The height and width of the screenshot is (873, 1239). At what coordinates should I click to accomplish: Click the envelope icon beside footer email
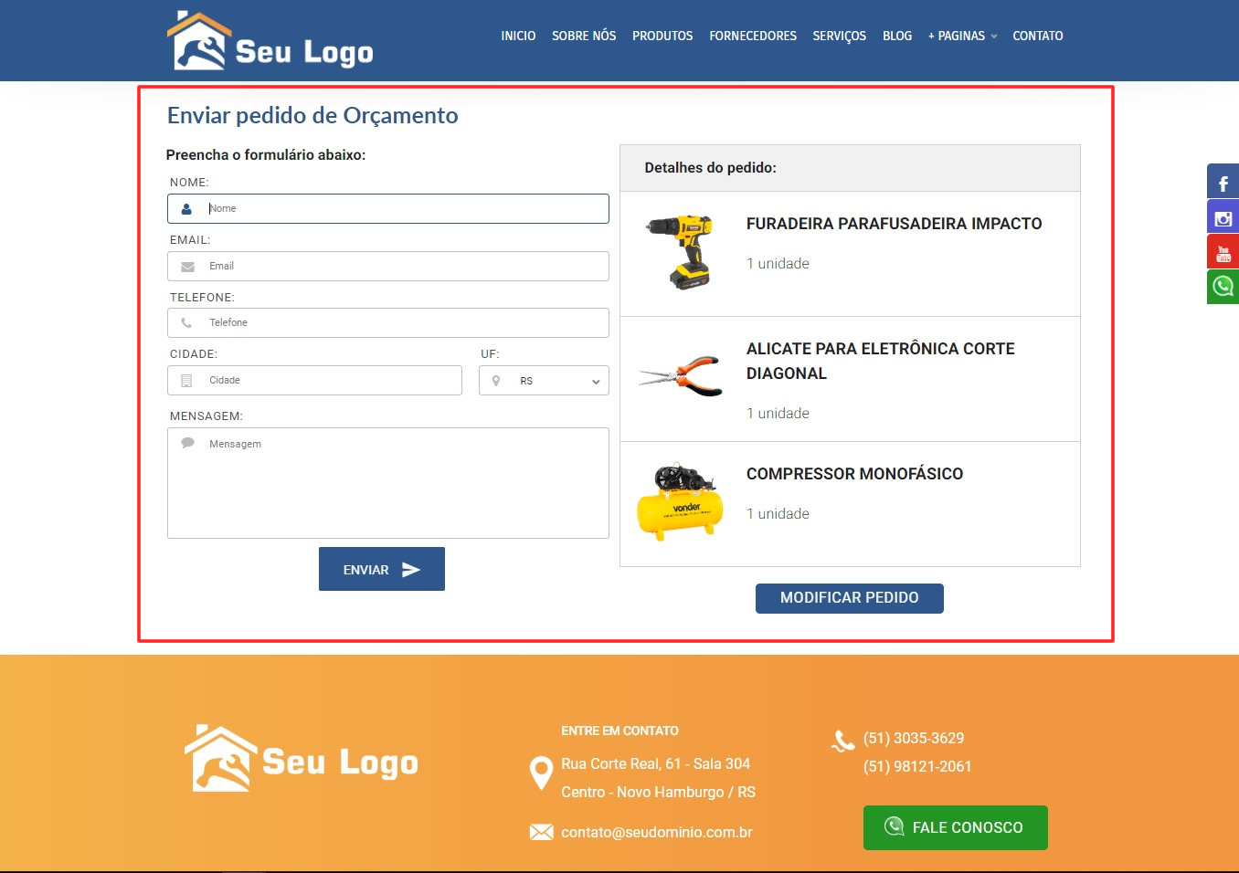pyautogui.click(x=541, y=832)
